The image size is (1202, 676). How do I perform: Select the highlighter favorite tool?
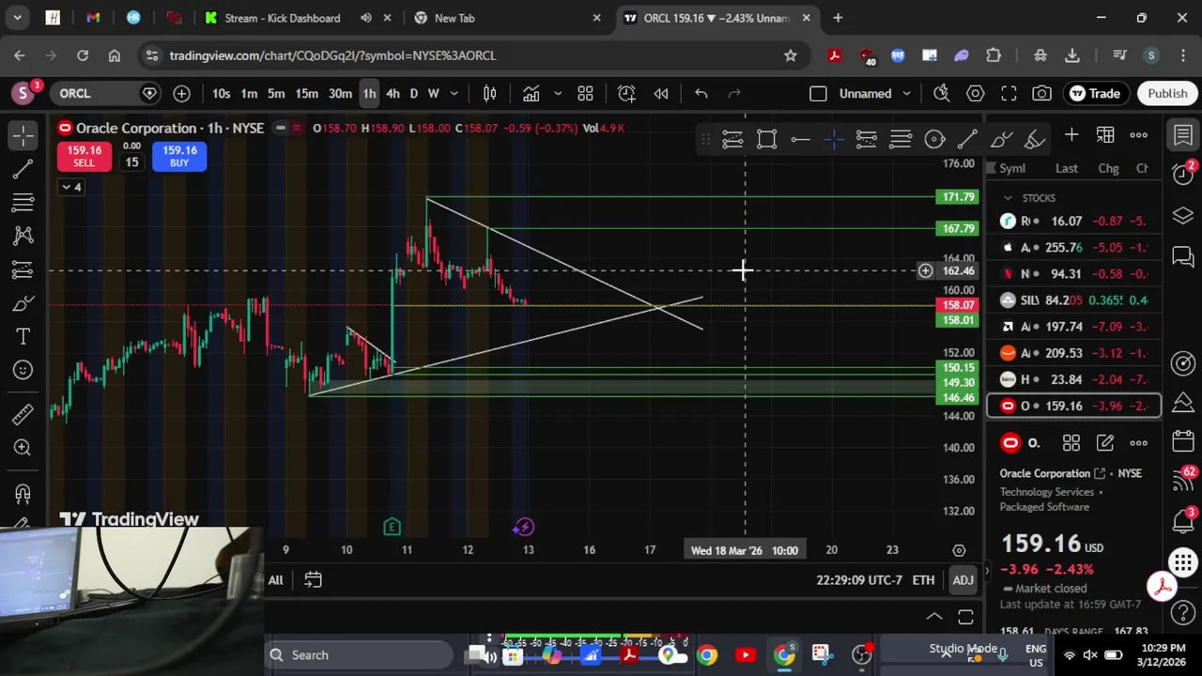coord(1035,139)
